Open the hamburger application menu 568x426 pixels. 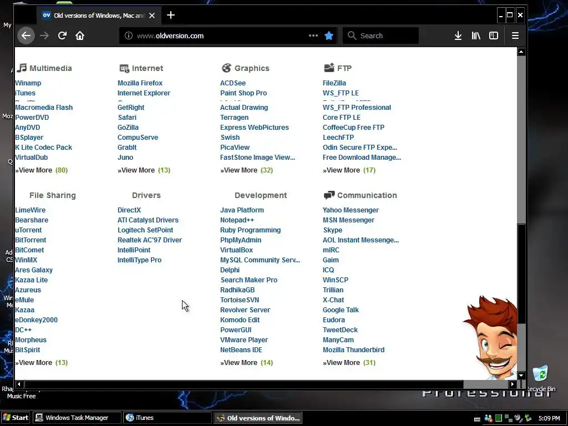(x=515, y=35)
